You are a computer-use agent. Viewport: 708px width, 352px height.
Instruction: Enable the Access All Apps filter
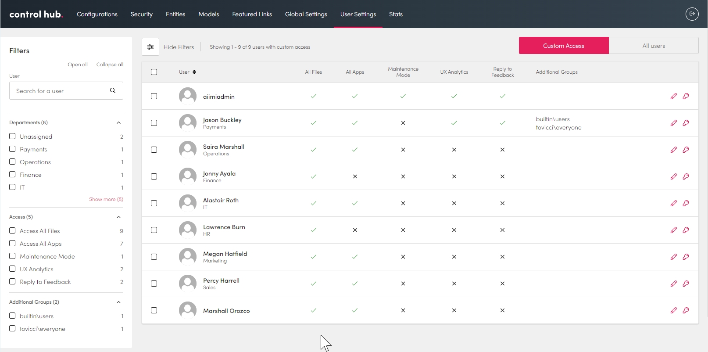12,244
